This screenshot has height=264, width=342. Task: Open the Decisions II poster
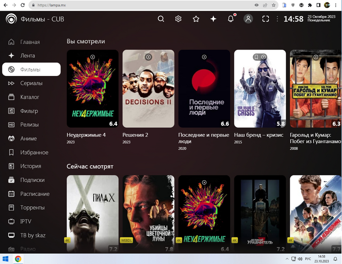pyautogui.click(x=149, y=89)
